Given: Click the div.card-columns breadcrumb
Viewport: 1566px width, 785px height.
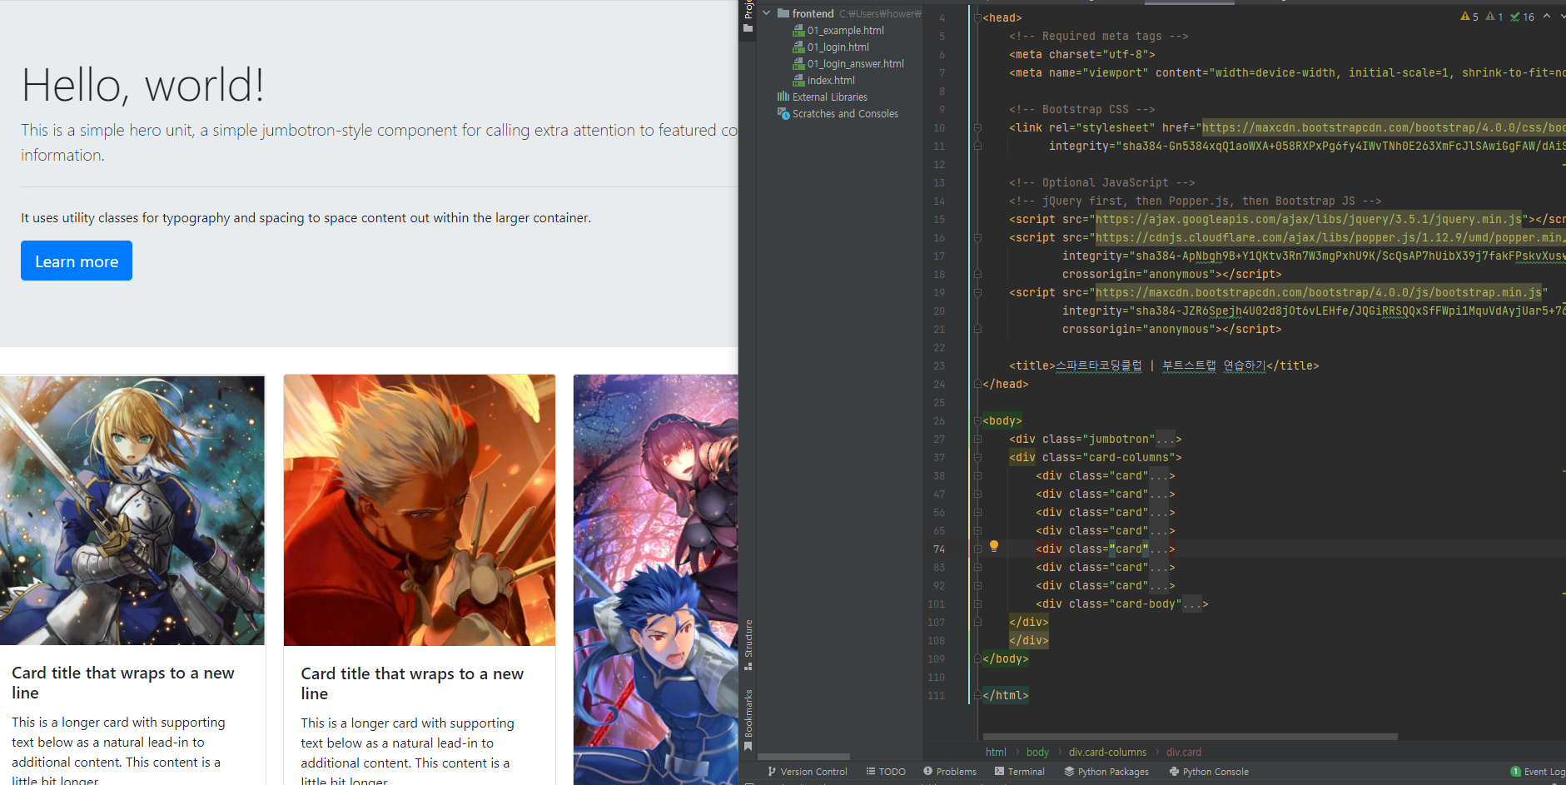Looking at the screenshot, I should [x=1107, y=752].
